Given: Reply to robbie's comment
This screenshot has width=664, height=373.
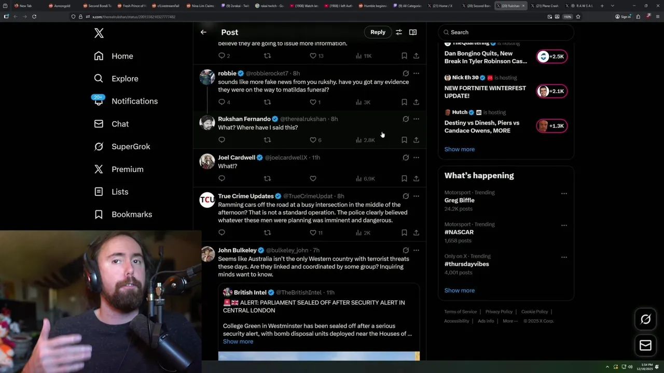Looking at the screenshot, I should coord(222,102).
